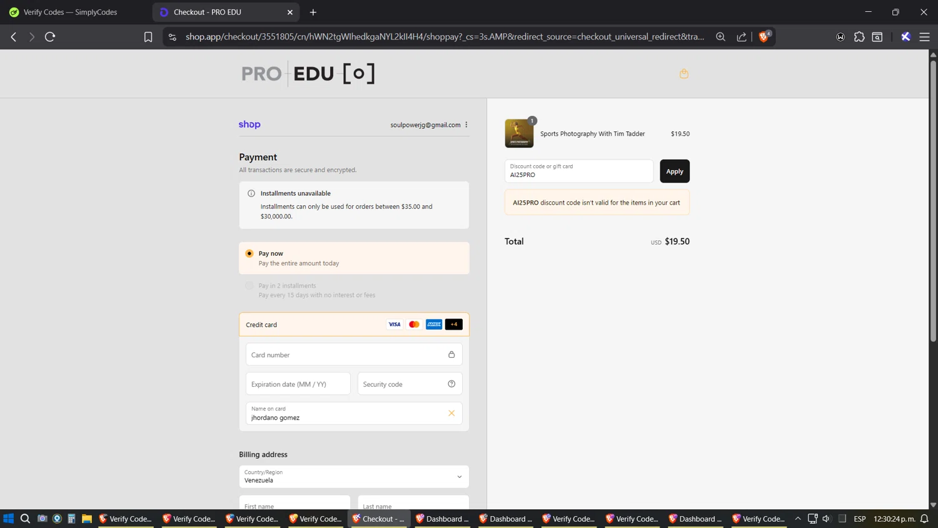This screenshot has height=528, width=938.
Task: Open a new browser tab
Action: pos(313,12)
